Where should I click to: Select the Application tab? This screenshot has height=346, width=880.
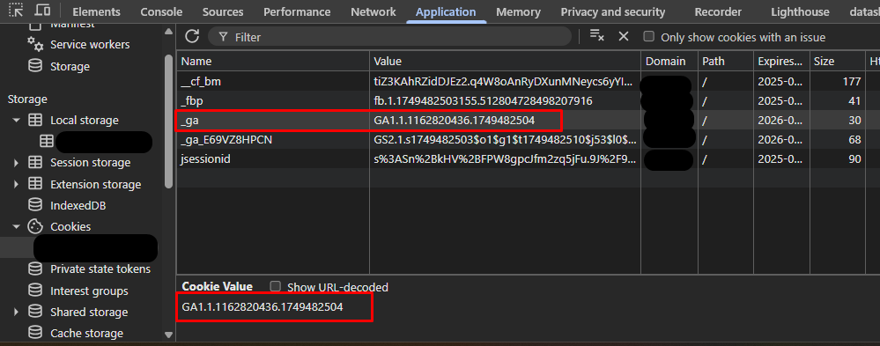coord(446,11)
